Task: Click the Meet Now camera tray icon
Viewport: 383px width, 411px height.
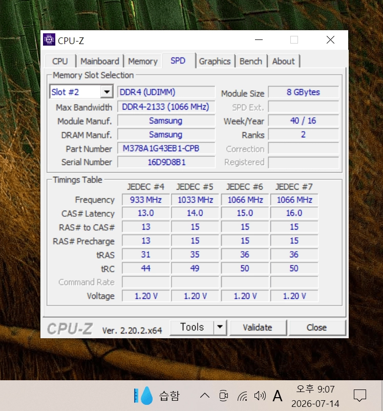Action: pyautogui.click(x=223, y=396)
